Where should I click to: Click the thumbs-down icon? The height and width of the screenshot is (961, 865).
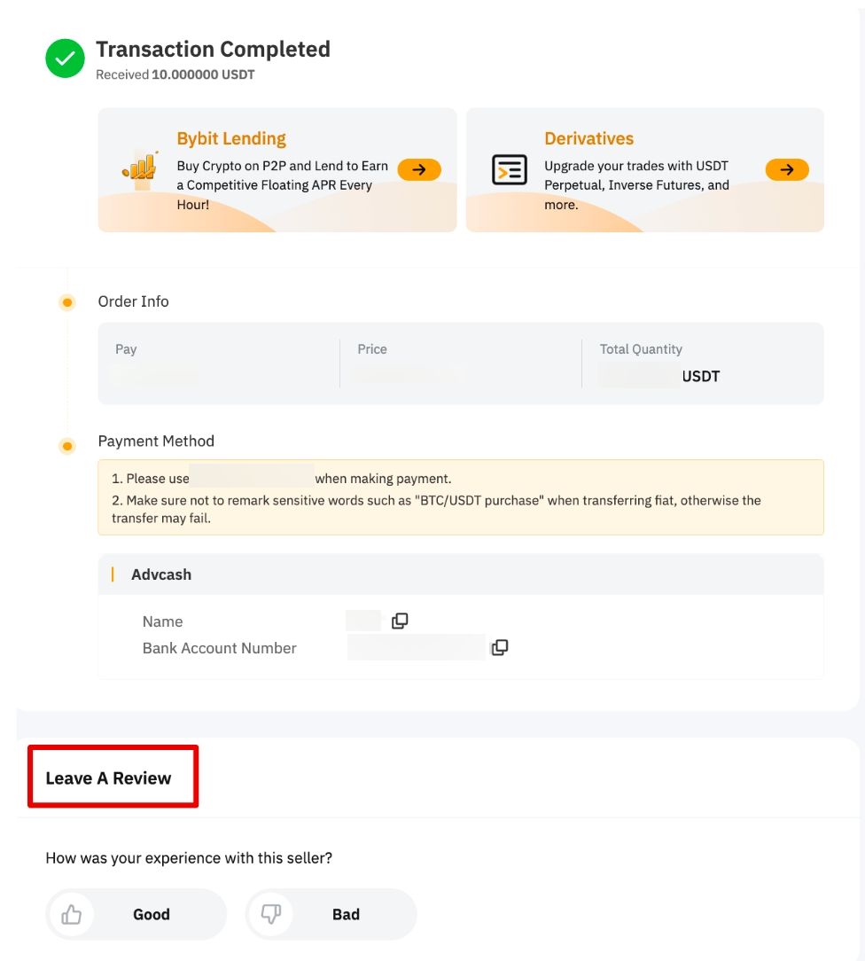271,914
